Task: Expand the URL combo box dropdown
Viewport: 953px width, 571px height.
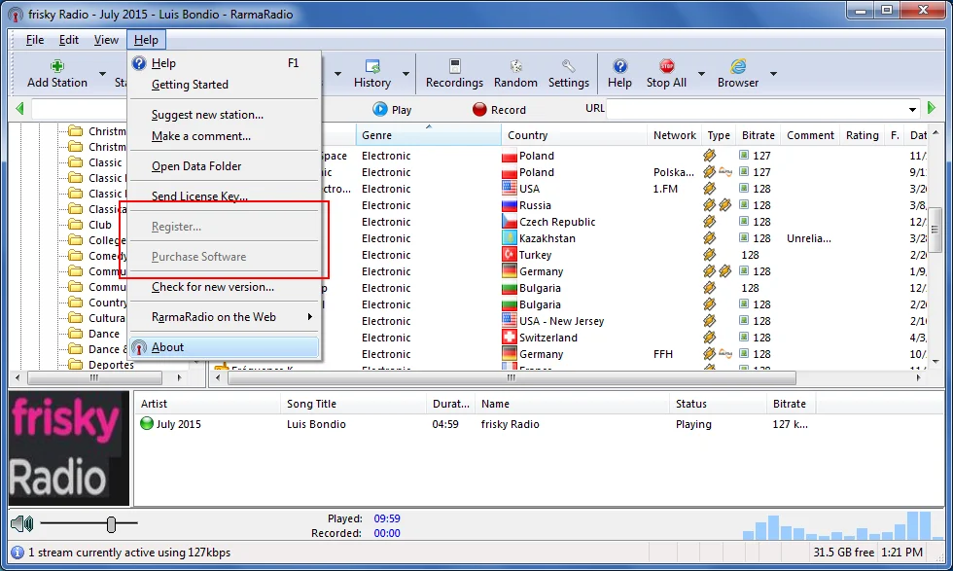Action: click(x=912, y=109)
